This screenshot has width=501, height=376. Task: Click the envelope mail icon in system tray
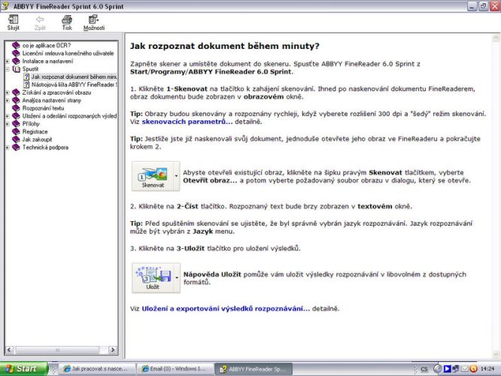[465, 369]
